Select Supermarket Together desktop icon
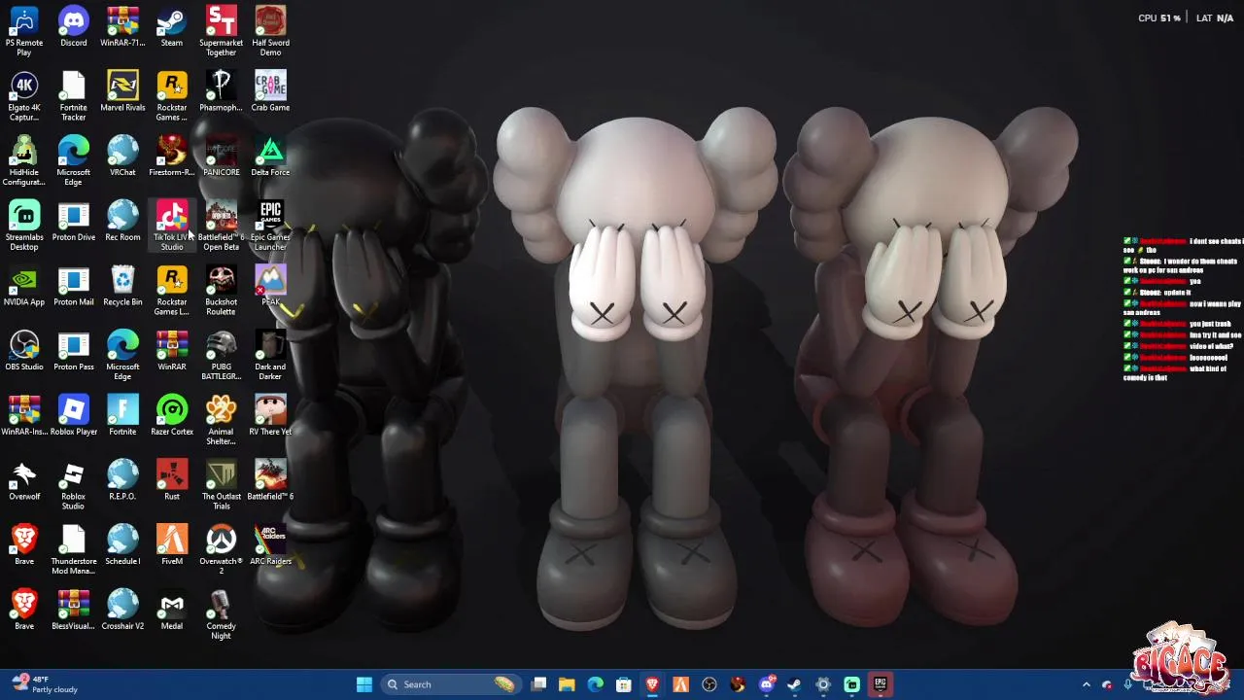 pyautogui.click(x=221, y=30)
